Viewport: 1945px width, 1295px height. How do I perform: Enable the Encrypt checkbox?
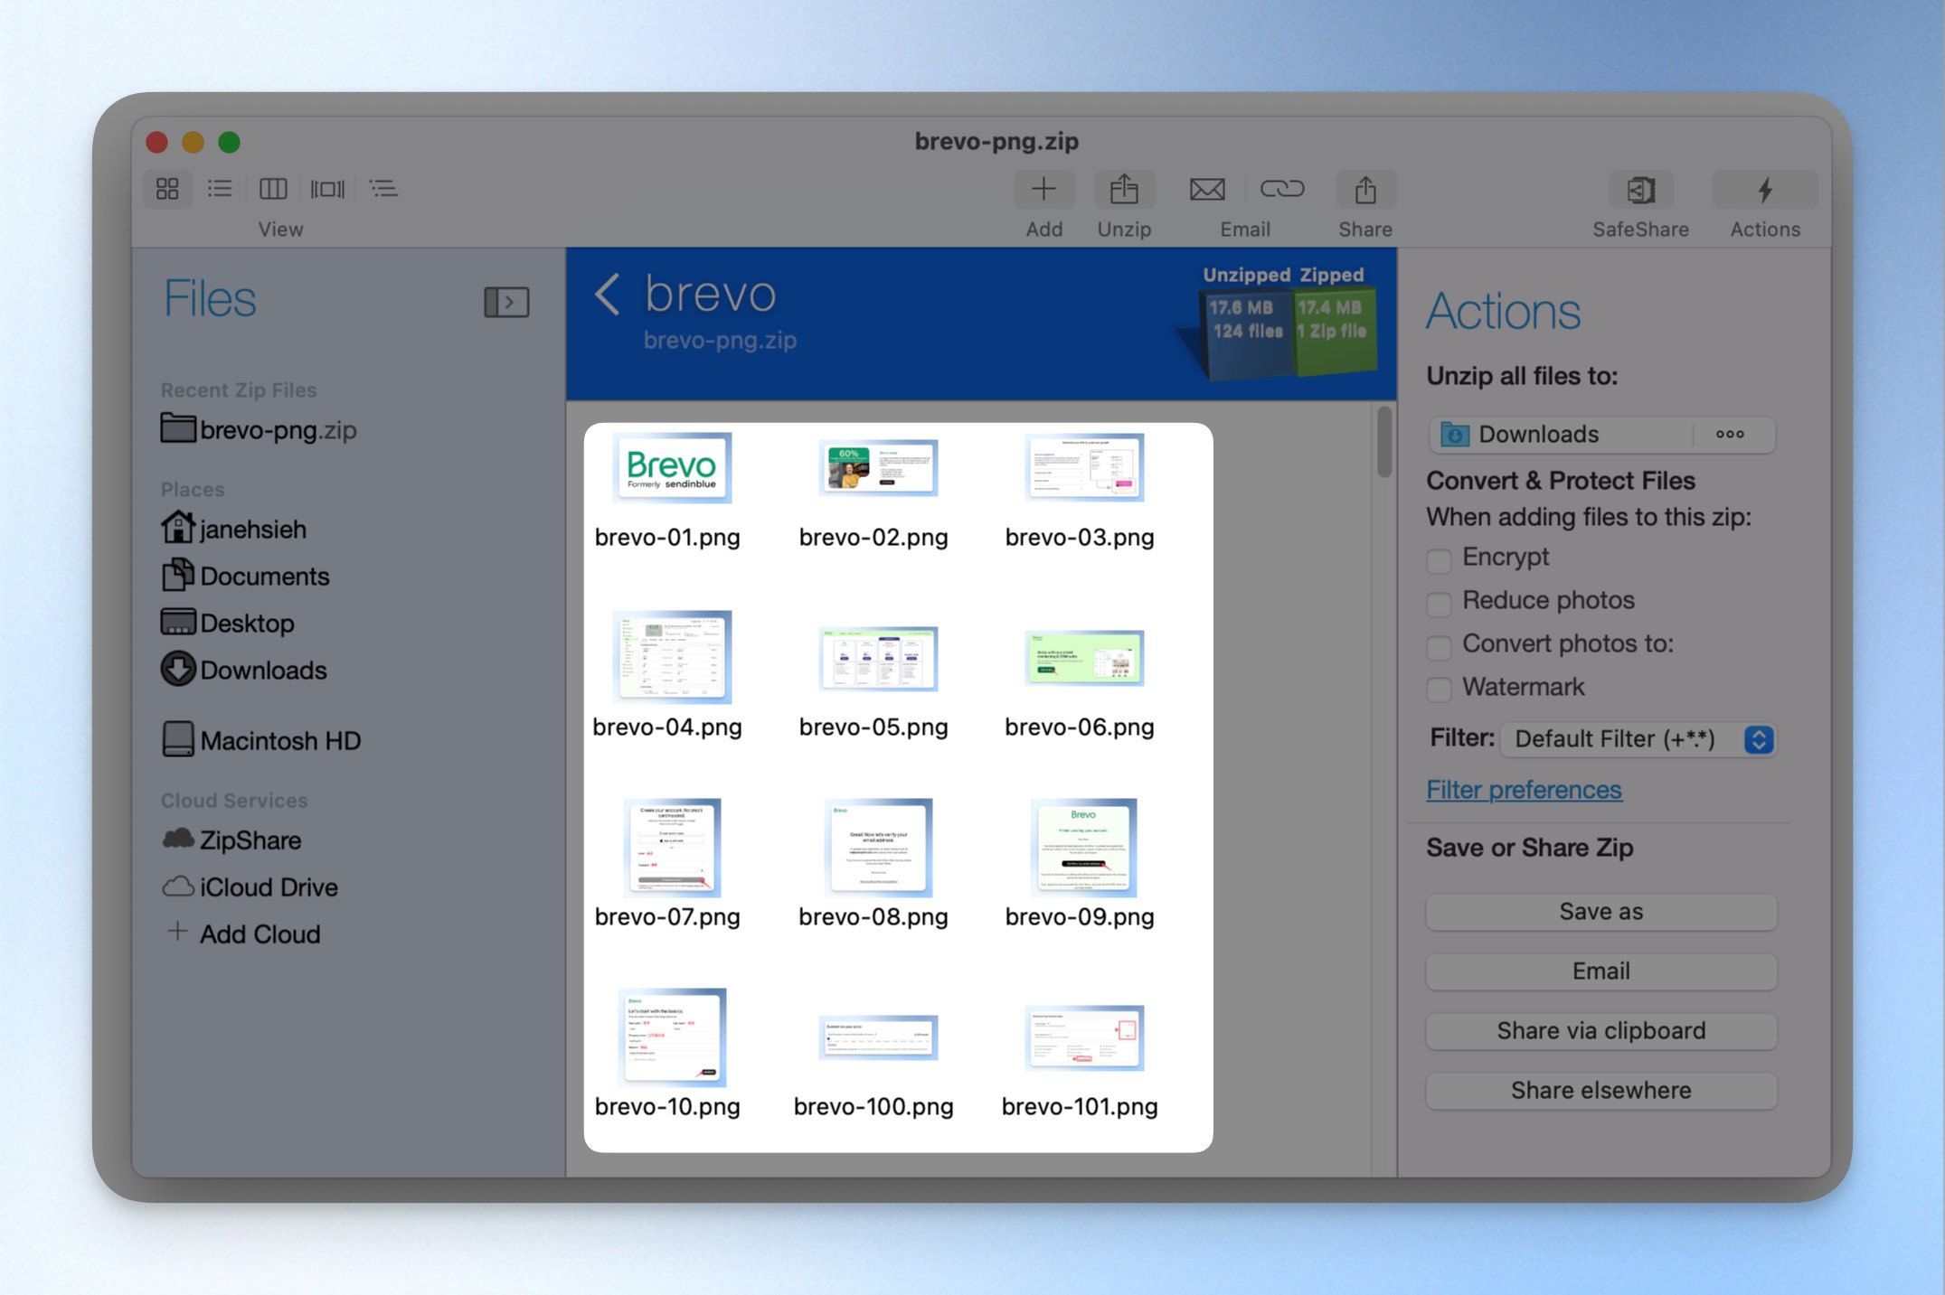1439,559
